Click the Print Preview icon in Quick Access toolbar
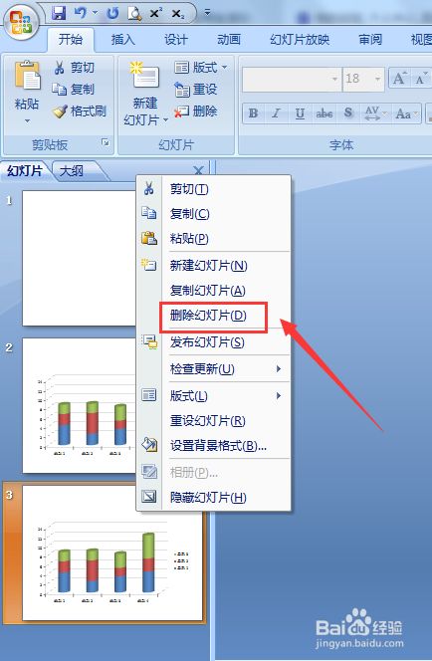This screenshot has height=661, width=432. [x=134, y=14]
